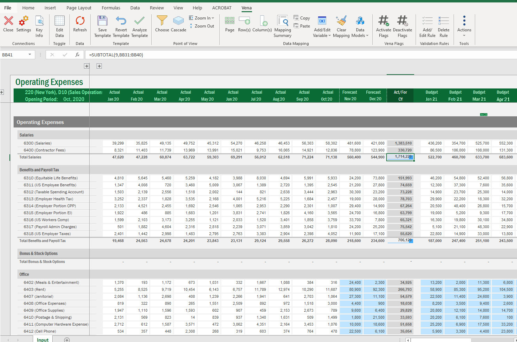The width and height of the screenshot is (517, 342).
Task: Click the Copy button in Data Mapping
Action: [302, 18]
